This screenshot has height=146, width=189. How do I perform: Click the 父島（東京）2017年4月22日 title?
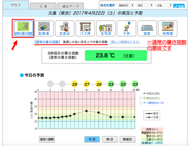pos(95,13)
